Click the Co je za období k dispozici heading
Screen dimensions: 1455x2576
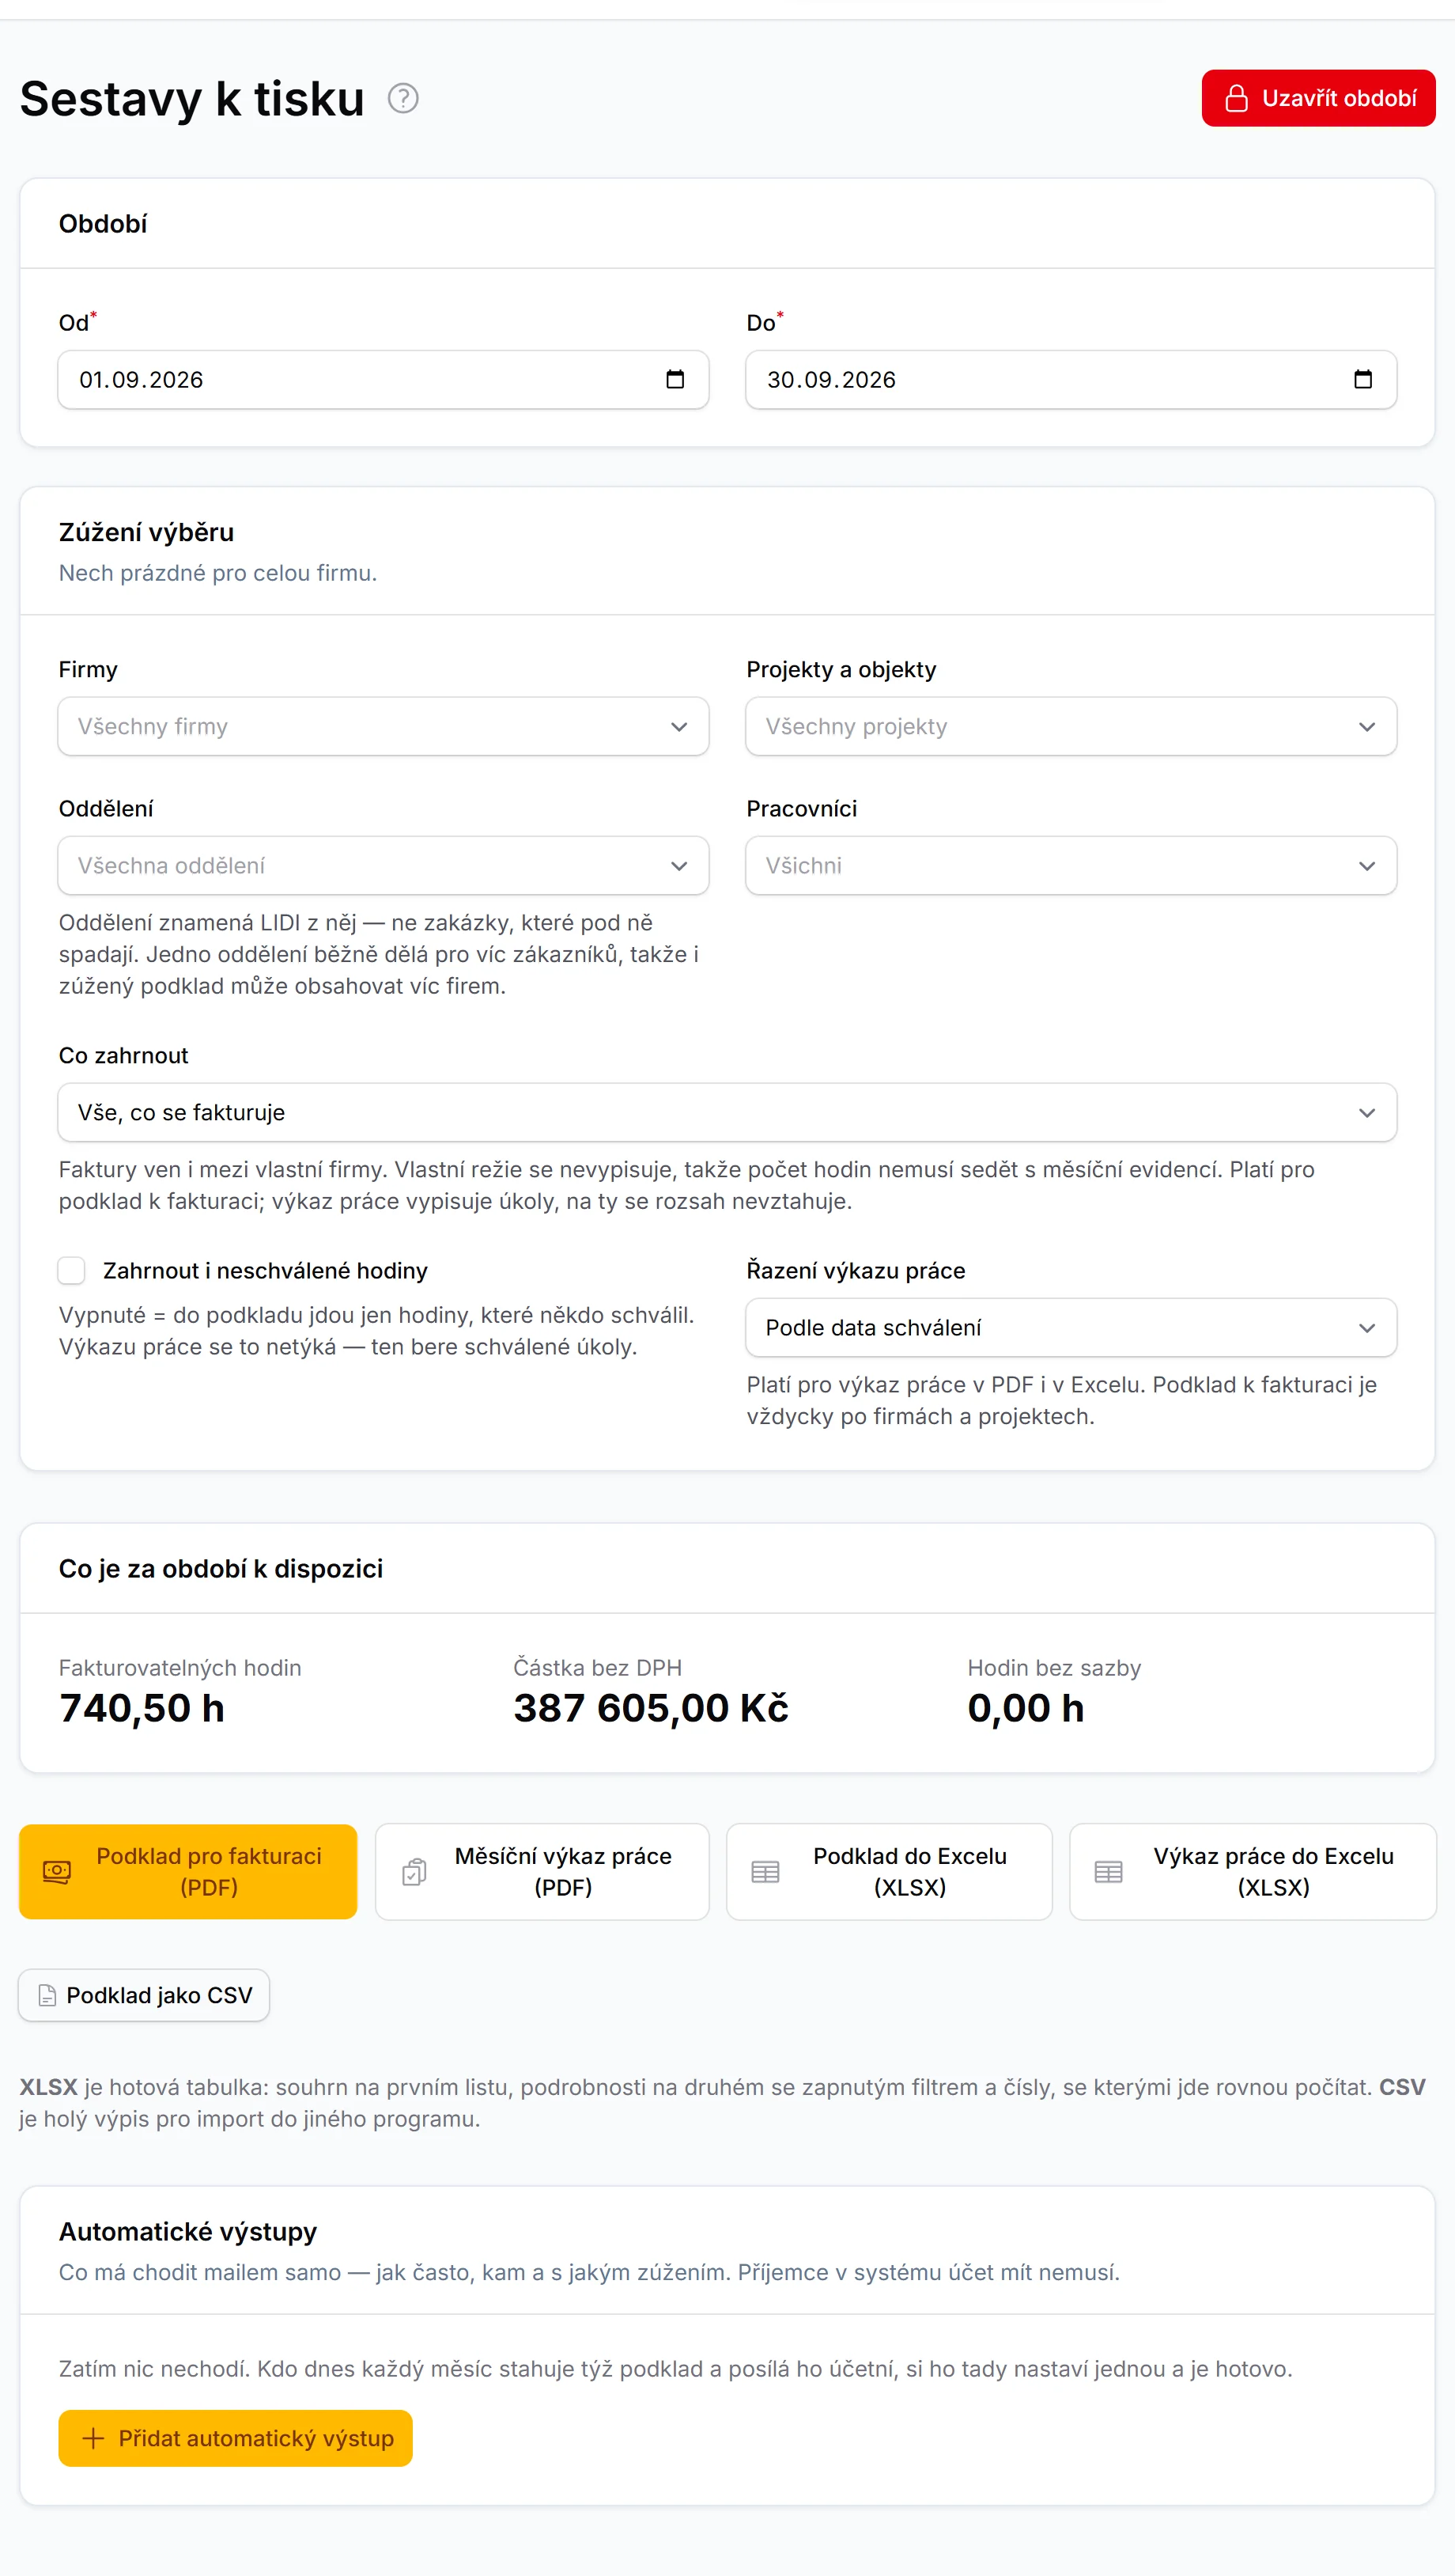[x=221, y=1568]
